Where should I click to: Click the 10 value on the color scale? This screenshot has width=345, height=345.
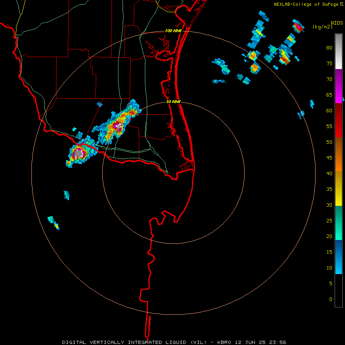[x=329, y=268]
